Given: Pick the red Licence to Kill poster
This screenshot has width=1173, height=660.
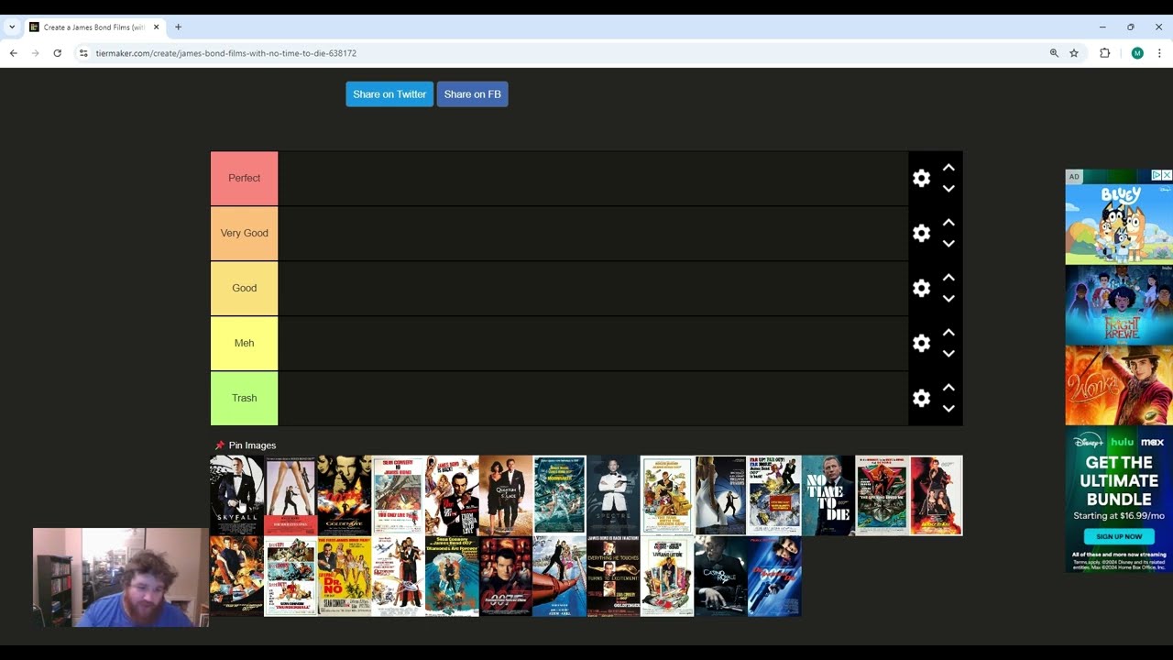Looking at the screenshot, I should tap(936, 495).
